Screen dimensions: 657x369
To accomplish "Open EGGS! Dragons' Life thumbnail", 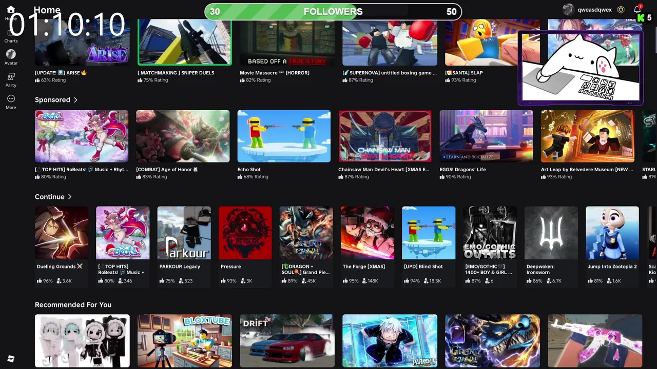I will click(486, 136).
